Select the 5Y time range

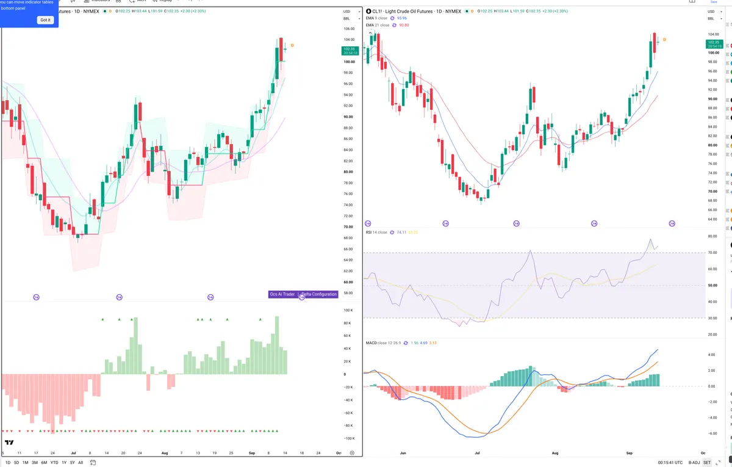(73, 463)
